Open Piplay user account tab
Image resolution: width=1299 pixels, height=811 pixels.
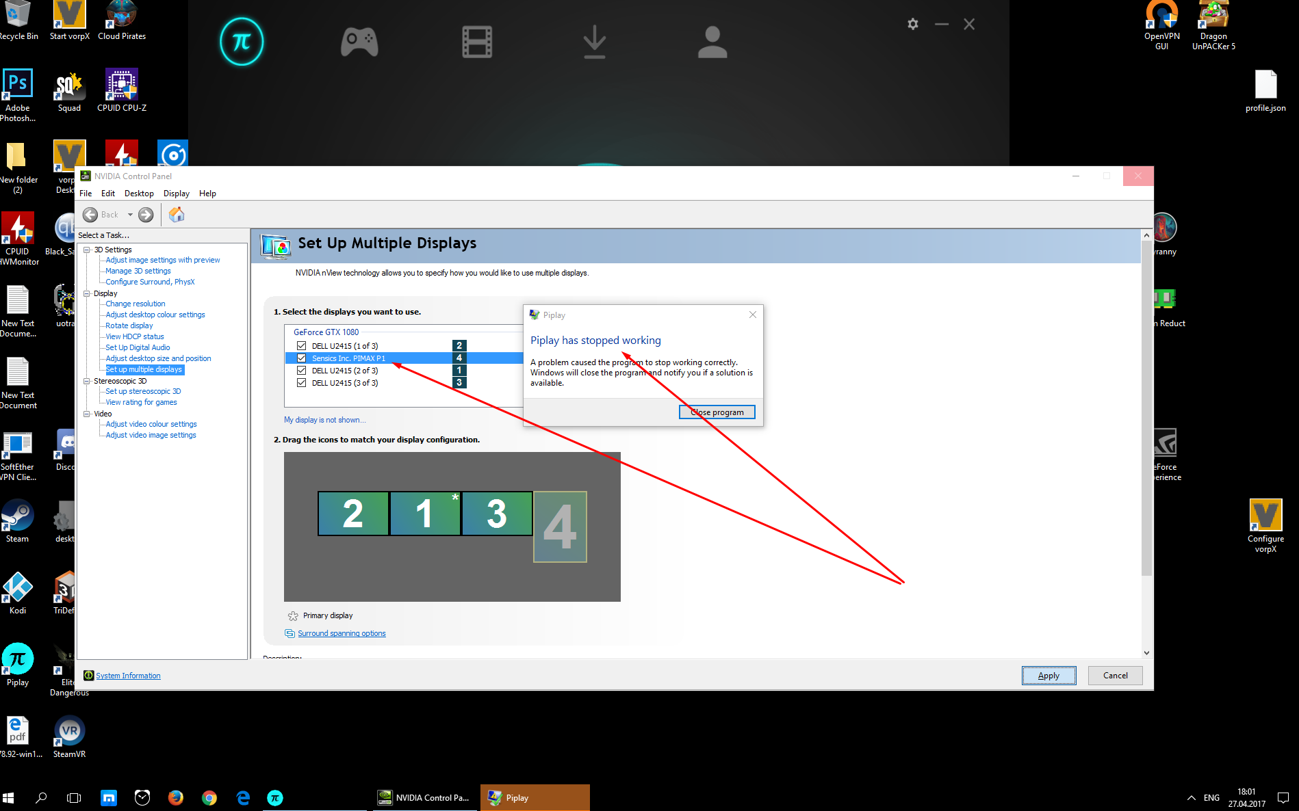pos(712,42)
